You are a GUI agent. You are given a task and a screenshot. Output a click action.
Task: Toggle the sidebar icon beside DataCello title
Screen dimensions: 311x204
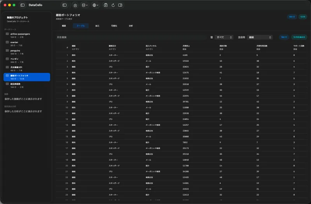[23, 5]
